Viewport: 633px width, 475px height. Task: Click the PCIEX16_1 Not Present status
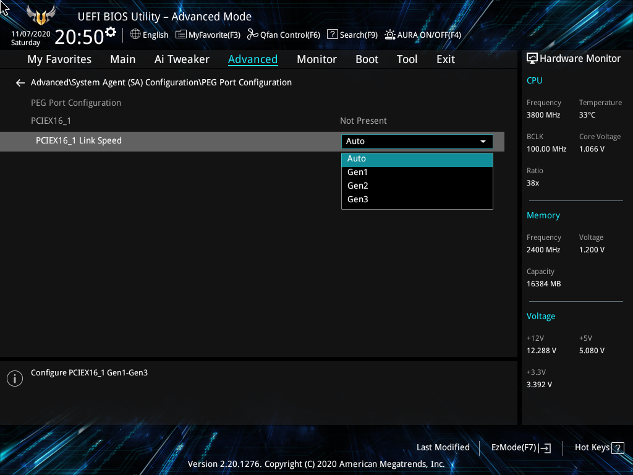coord(363,121)
